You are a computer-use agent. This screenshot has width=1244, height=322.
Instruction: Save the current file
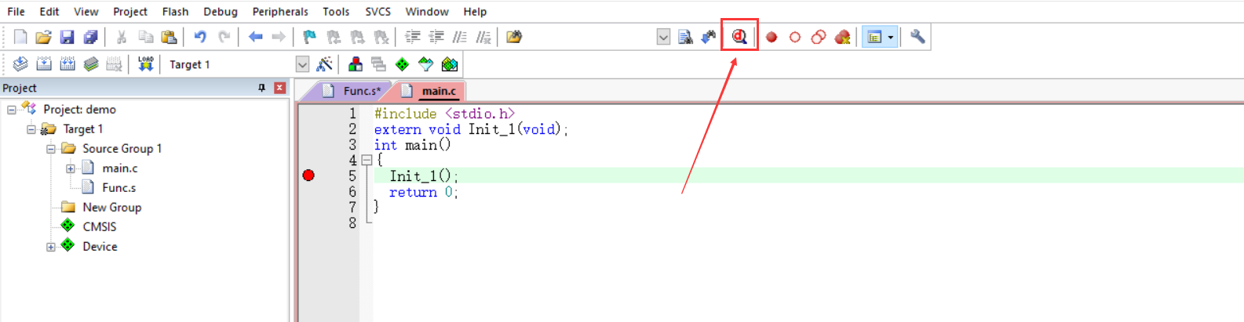[67, 37]
